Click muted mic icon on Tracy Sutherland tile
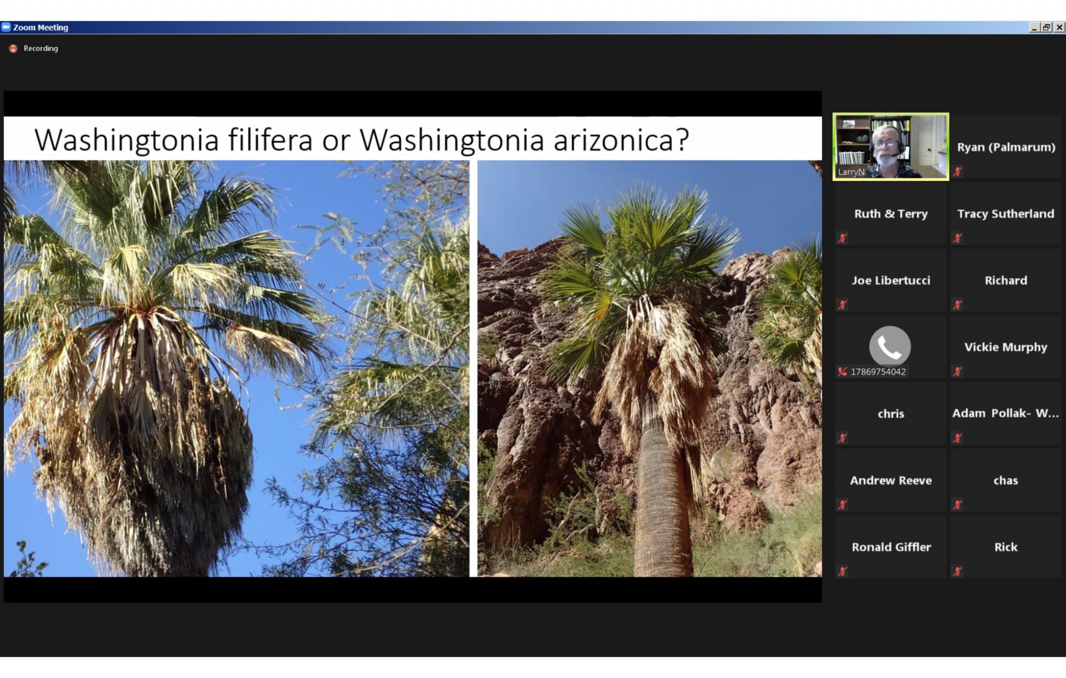The image size is (1066, 678). (x=958, y=239)
